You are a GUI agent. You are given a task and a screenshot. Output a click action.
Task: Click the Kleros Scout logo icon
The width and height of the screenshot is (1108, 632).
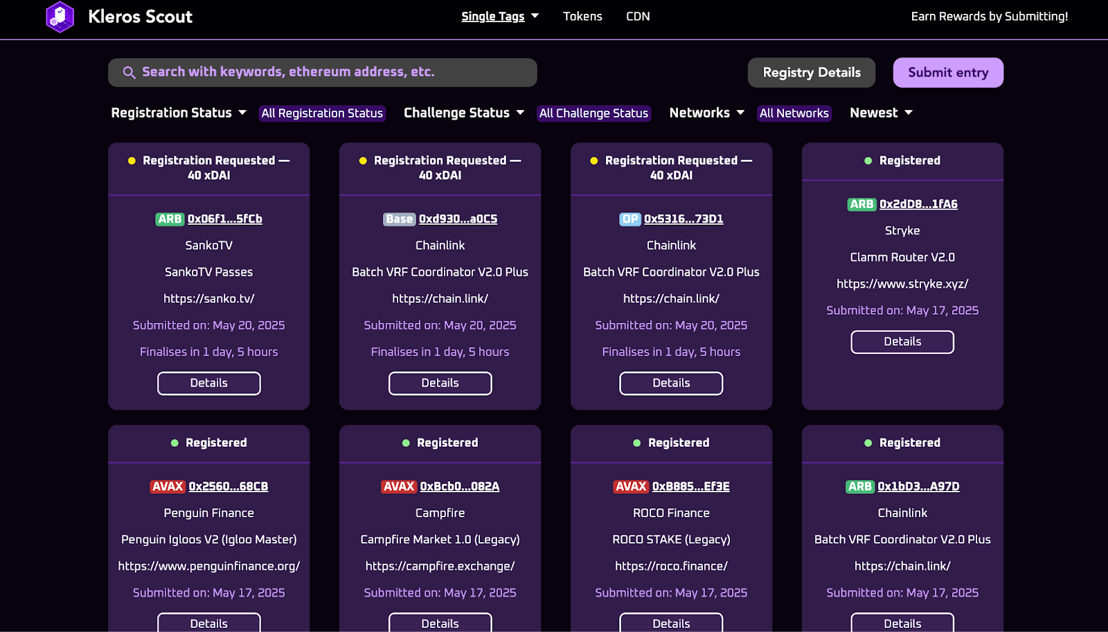60,17
